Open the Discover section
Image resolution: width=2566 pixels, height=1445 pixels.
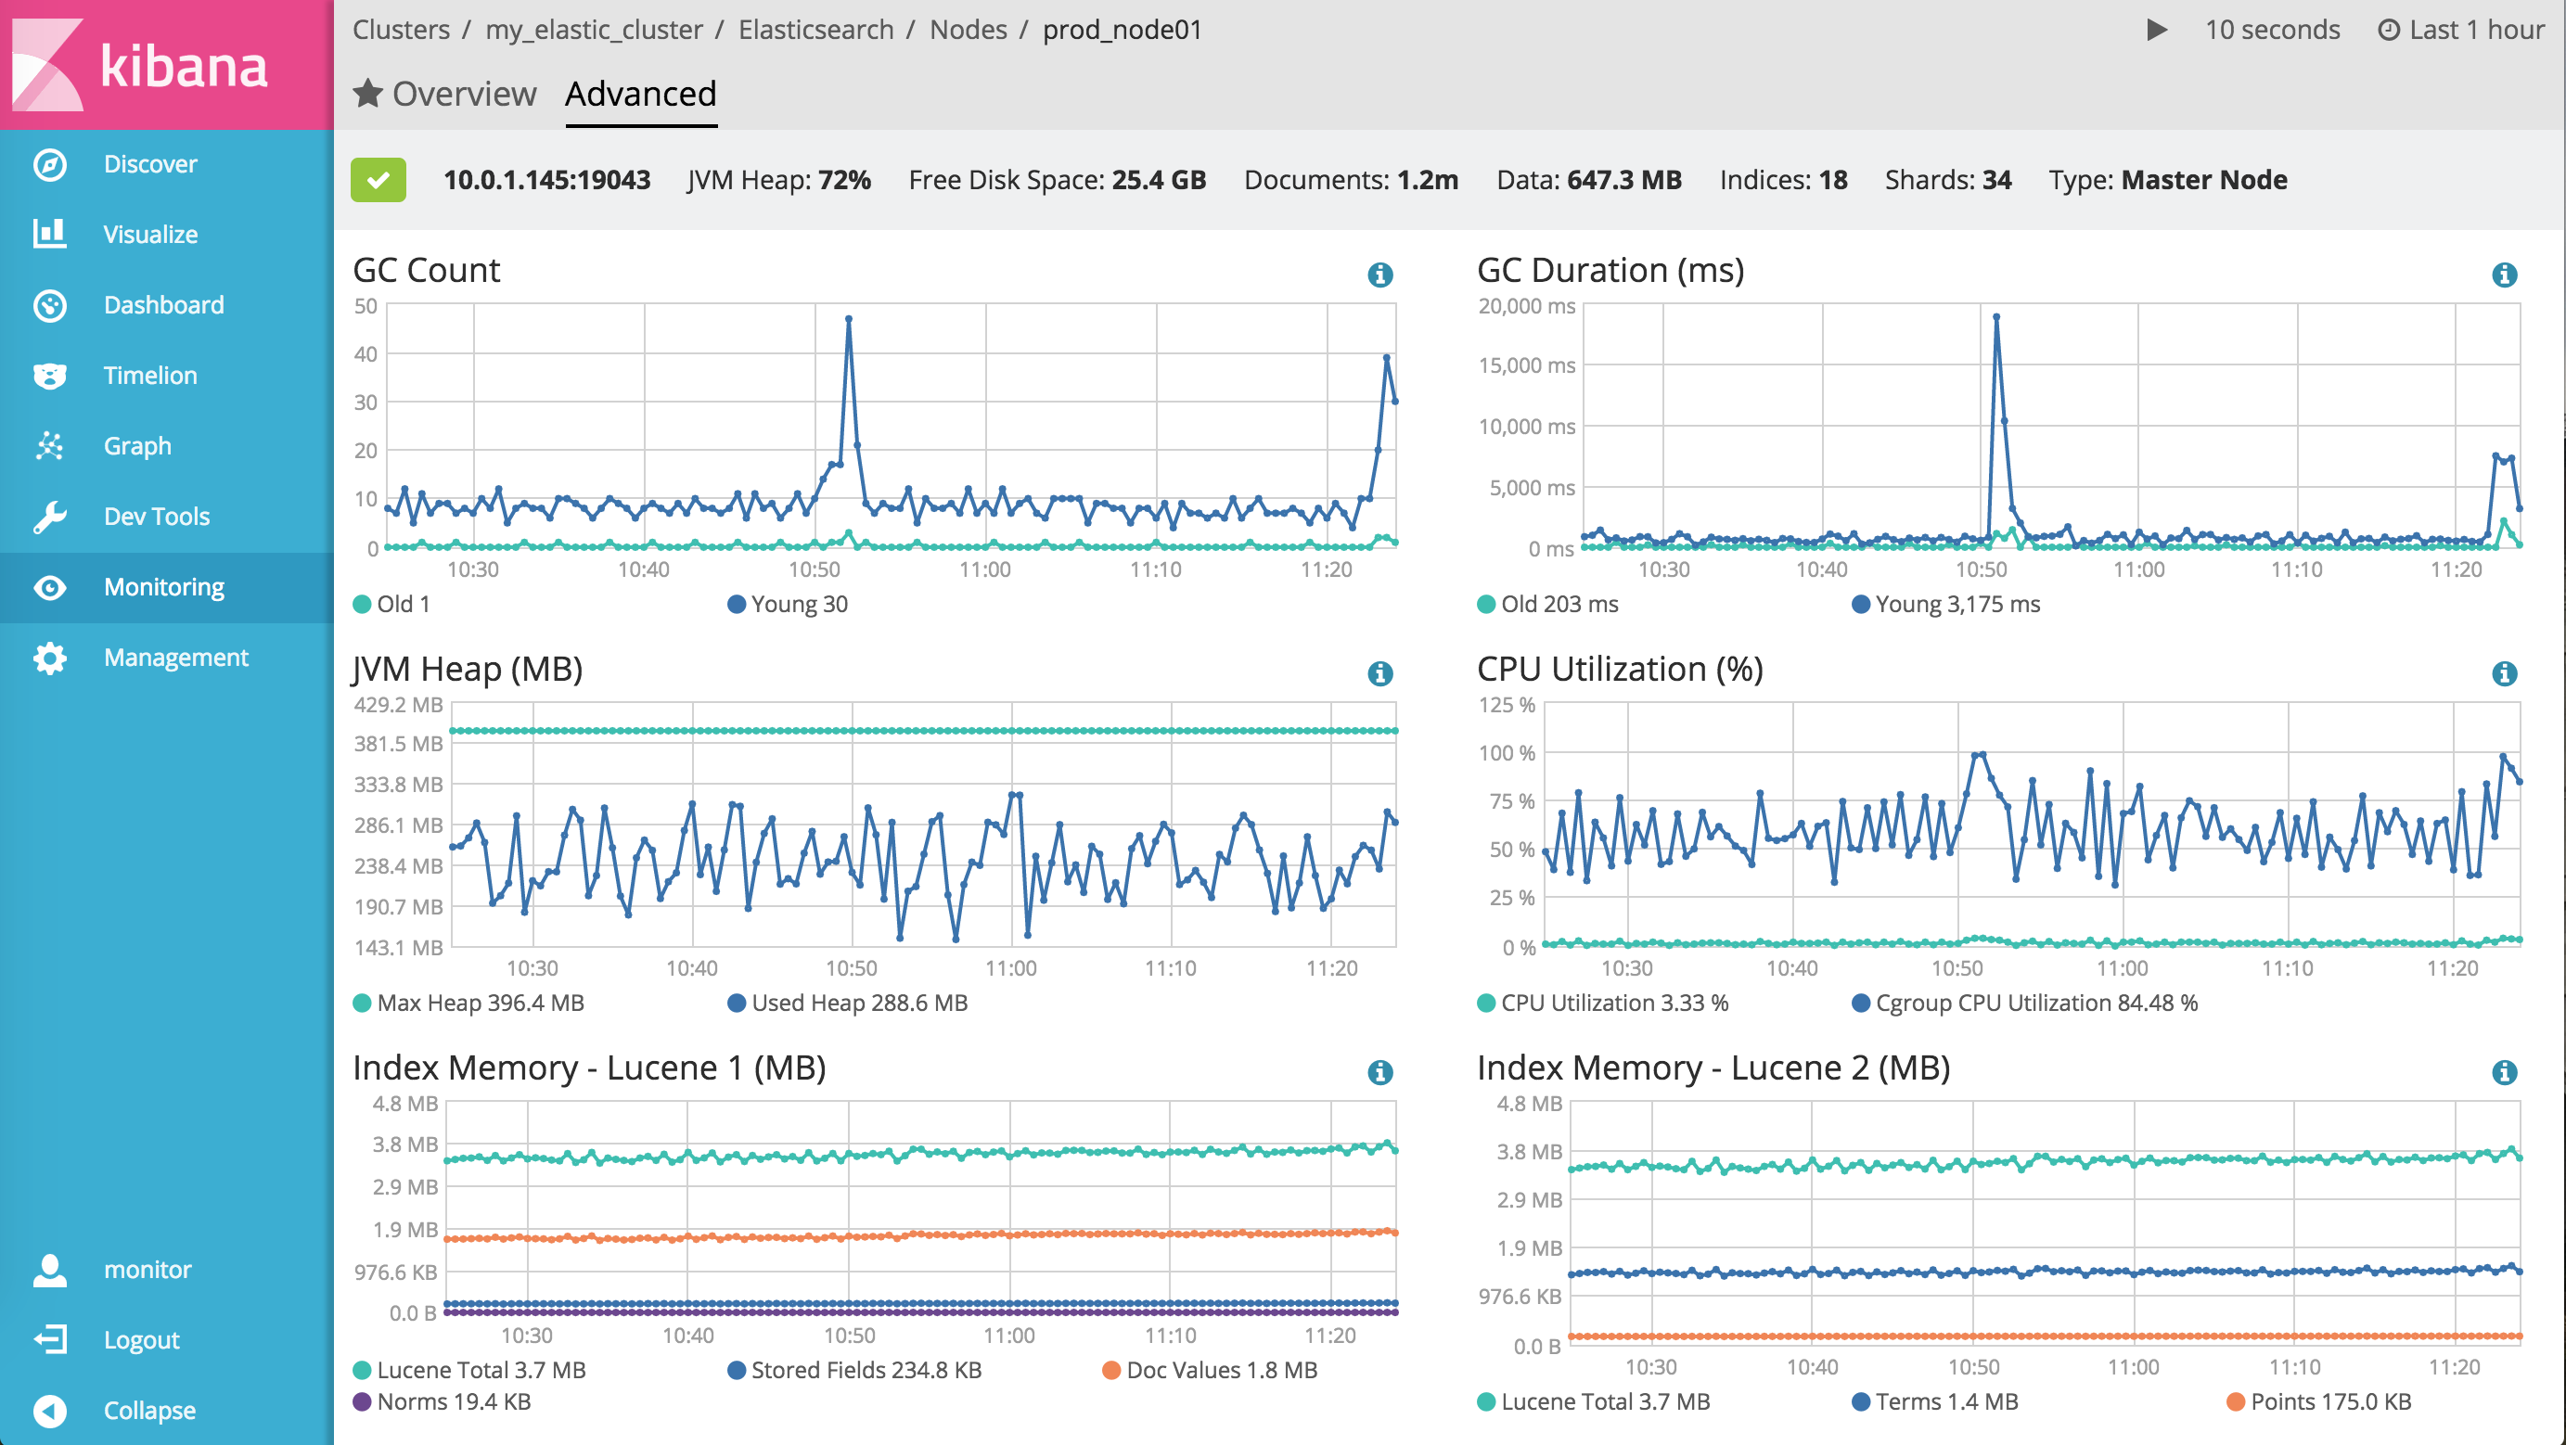coord(149,163)
